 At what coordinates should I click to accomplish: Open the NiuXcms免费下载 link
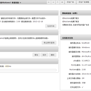pos(71,18)
